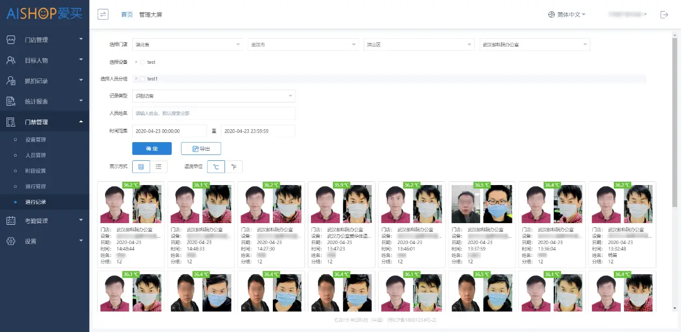Click the globe language icon
The width and height of the screenshot is (681, 332).
coord(551,14)
